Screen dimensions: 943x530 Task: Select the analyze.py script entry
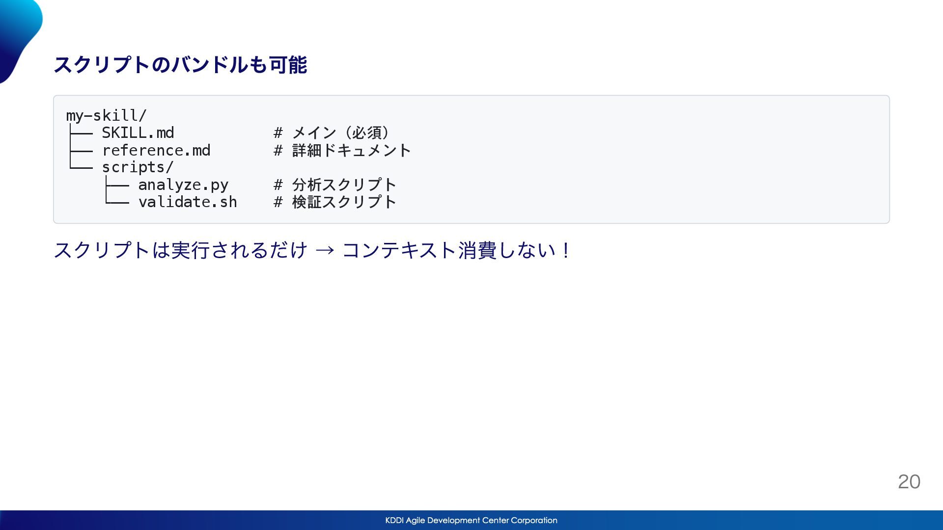[183, 185]
